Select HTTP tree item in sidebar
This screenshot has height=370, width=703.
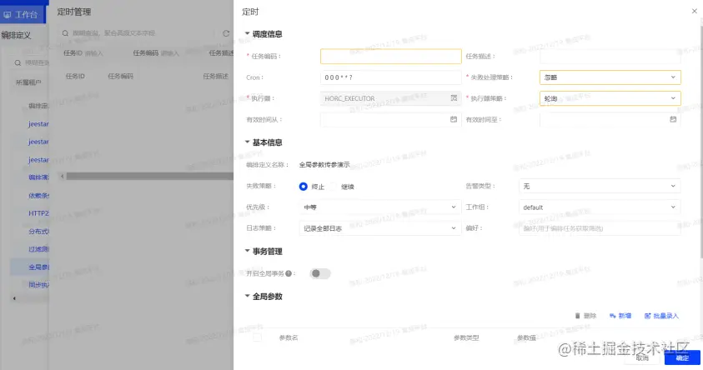coord(38,213)
